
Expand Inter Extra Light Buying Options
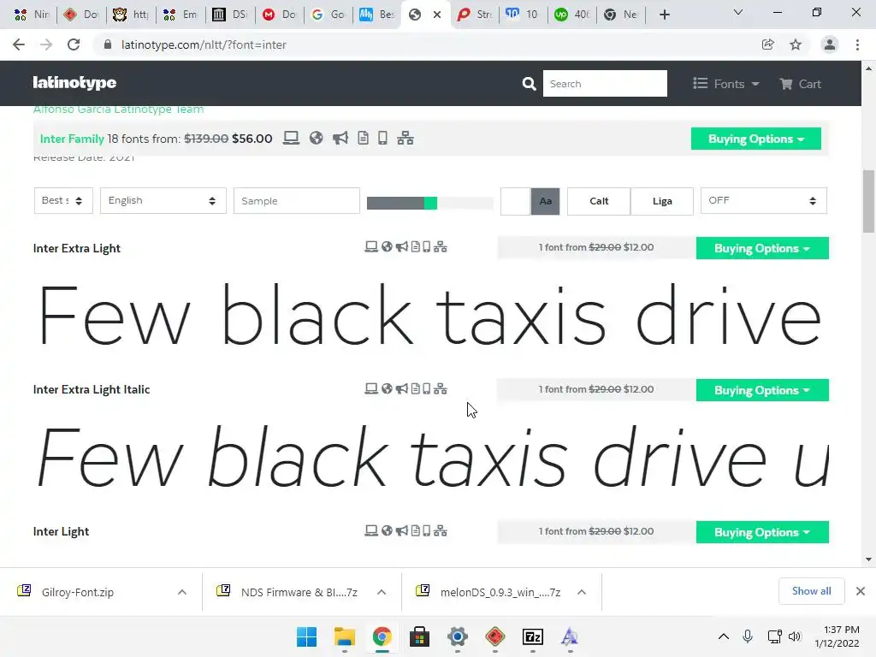point(762,248)
